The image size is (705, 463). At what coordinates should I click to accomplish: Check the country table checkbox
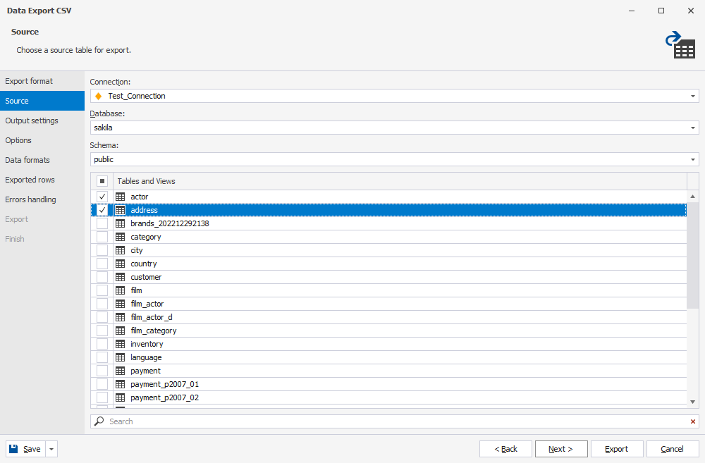click(102, 264)
